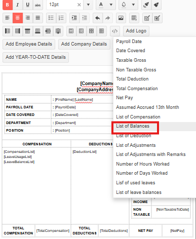Select List of Adjustments
The image size is (196, 239).
click(136, 145)
